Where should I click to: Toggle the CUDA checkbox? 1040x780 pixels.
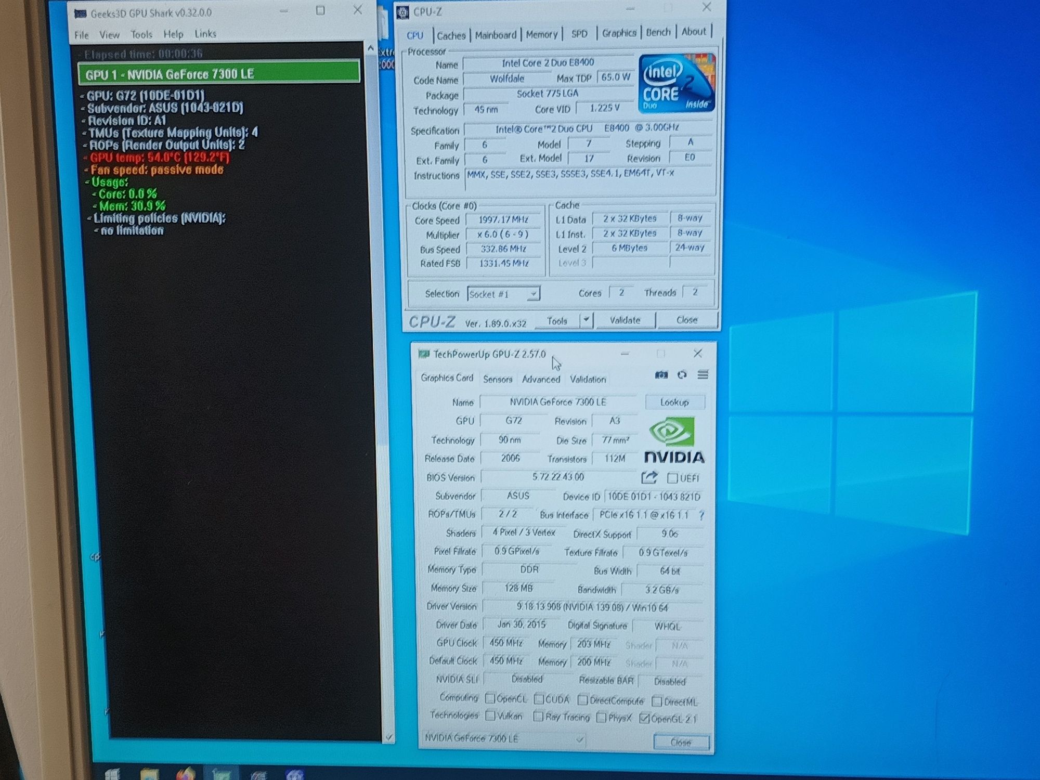539,699
